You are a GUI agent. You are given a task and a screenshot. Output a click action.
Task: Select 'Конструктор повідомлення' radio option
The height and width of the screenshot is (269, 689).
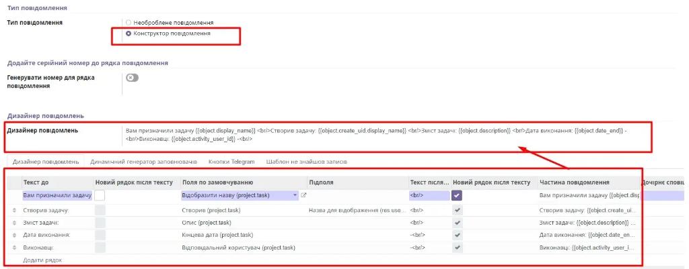click(x=129, y=33)
